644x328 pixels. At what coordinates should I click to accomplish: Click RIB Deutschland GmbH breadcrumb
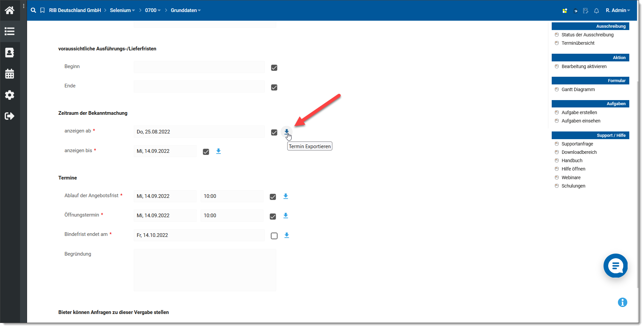[x=75, y=10]
